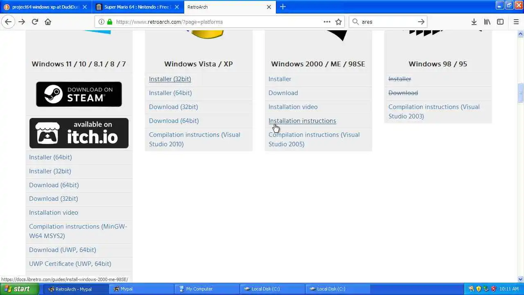Click the Download on Steam badge
The height and width of the screenshot is (295, 524).
coord(79,94)
